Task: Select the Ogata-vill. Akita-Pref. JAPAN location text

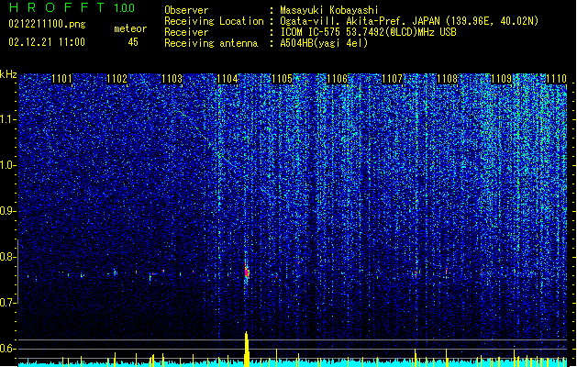Action: pos(409,21)
